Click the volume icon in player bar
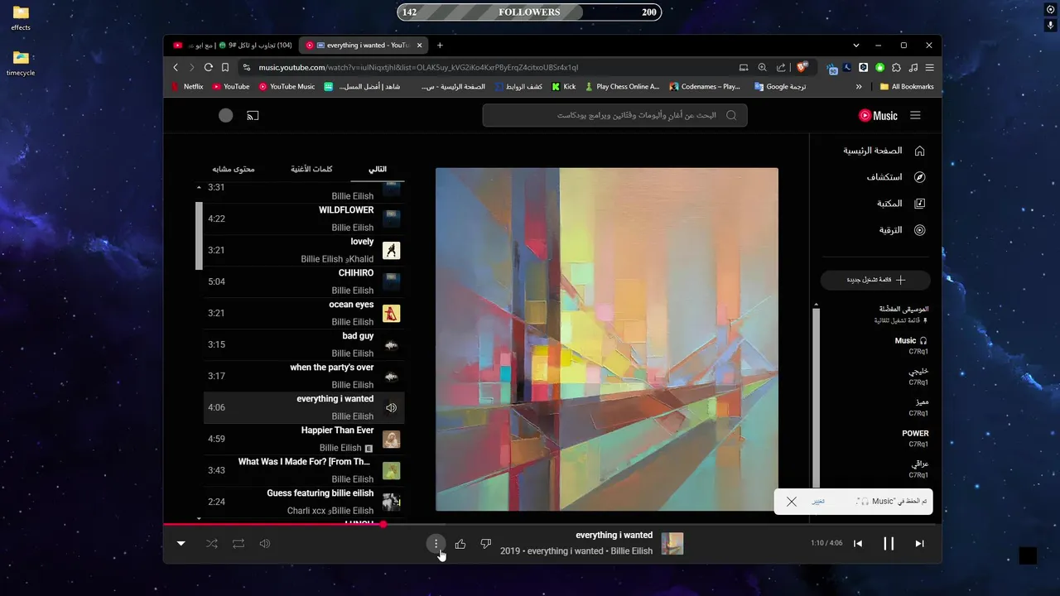Viewport: 1060px width, 596px height. (265, 544)
